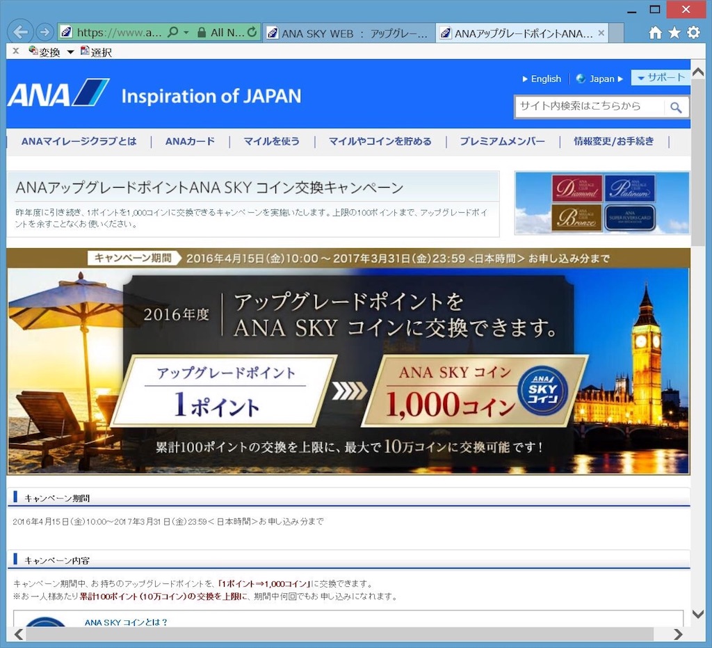Click the 変換 toolbar button

tap(44, 51)
